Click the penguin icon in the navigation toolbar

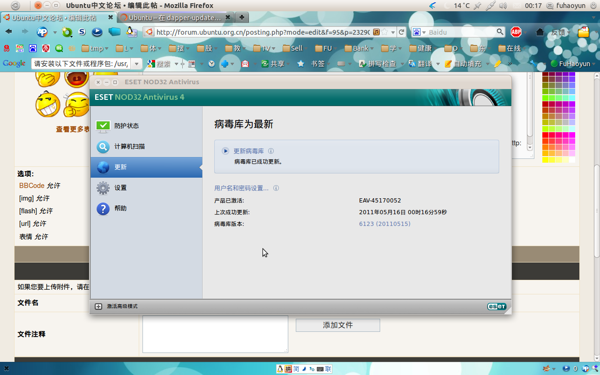click(132, 32)
